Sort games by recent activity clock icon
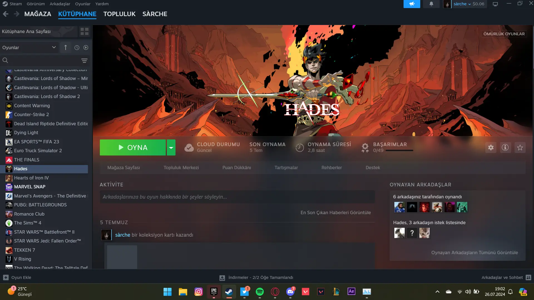 77,47
